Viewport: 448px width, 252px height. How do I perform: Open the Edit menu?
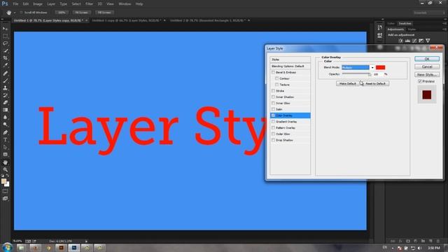tap(26, 4)
